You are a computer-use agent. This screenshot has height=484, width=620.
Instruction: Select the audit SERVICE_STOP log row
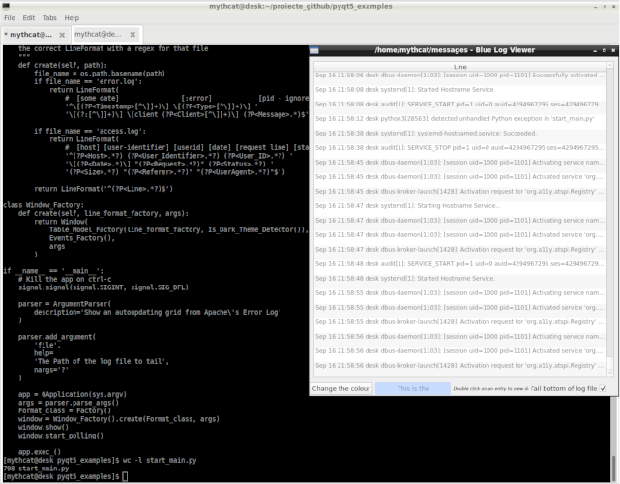point(460,148)
